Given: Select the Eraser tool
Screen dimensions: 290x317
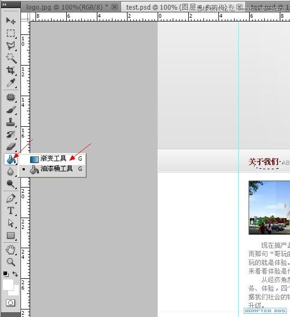Looking at the screenshot, I should (x=11, y=147).
